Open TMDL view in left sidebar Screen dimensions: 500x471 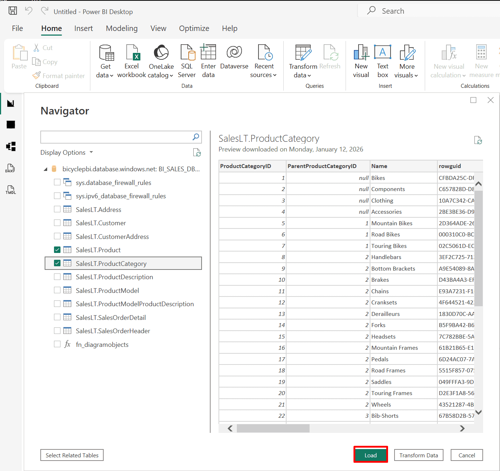coord(10,190)
